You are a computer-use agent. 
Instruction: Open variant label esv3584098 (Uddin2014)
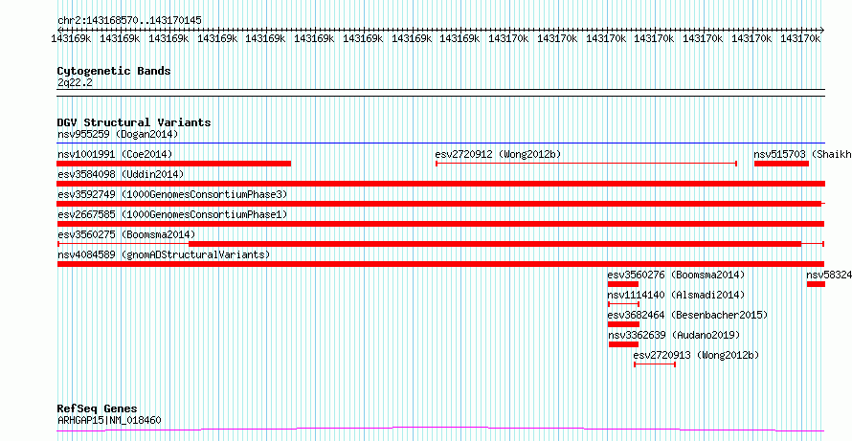121,174
